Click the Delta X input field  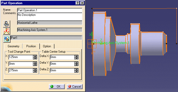(x=62, y=57)
